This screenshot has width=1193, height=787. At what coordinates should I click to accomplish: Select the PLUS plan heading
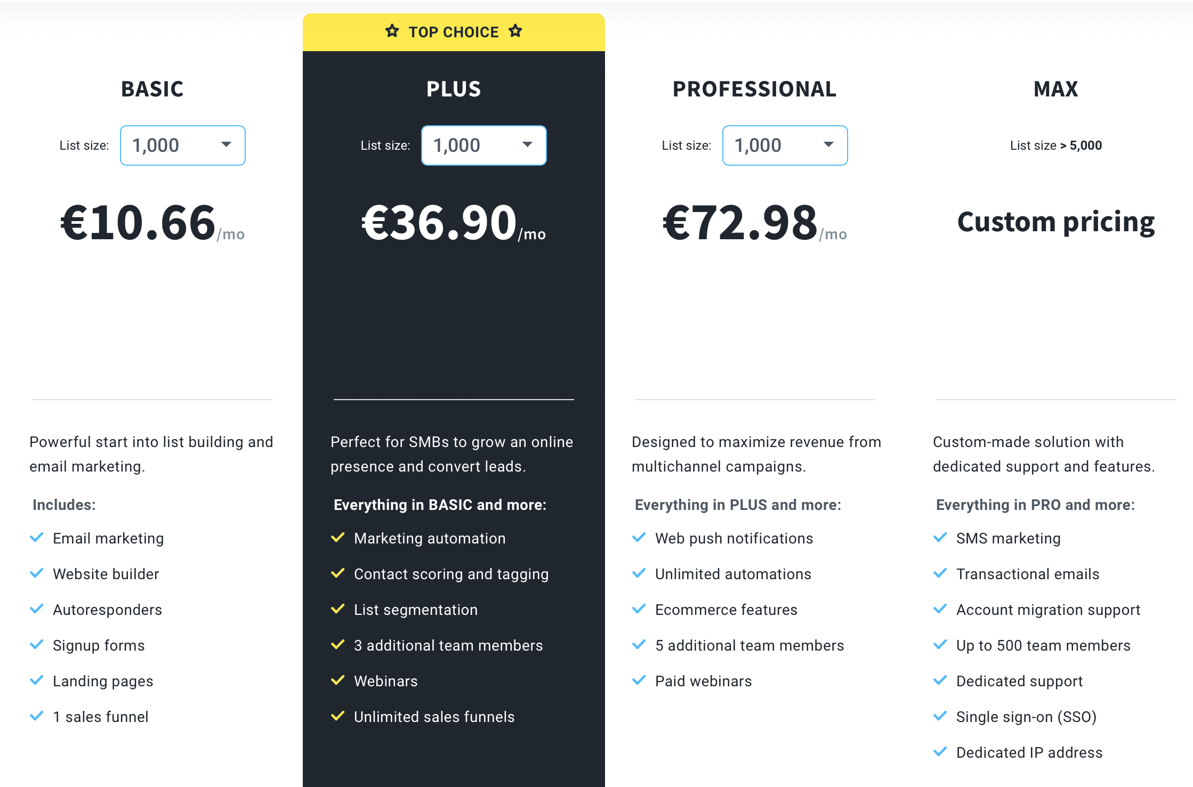pyautogui.click(x=454, y=89)
